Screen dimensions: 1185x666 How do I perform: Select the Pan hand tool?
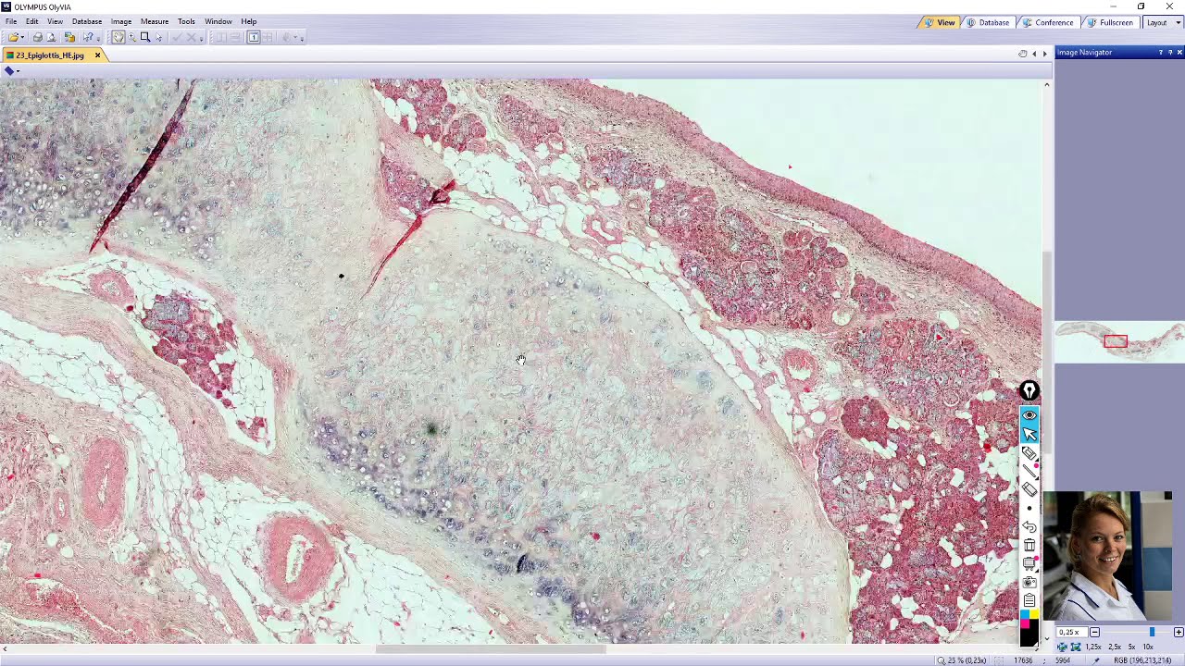pos(118,37)
